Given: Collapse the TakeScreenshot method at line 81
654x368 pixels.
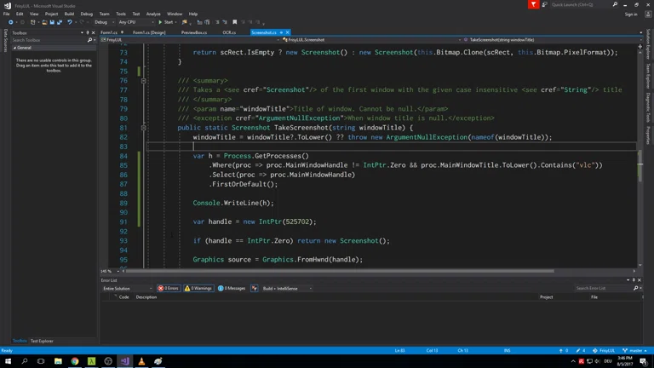Looking at the screenshot, I should [x=143, y=128].
